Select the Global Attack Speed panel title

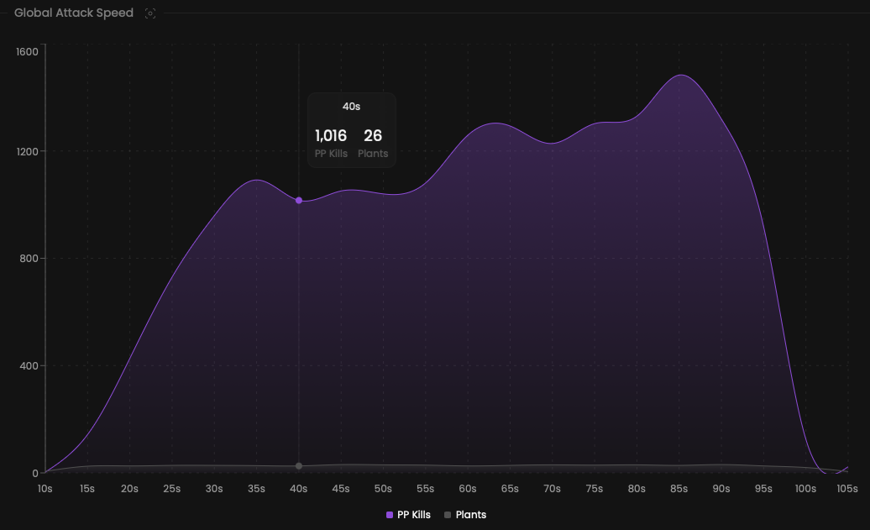[74, 13]
